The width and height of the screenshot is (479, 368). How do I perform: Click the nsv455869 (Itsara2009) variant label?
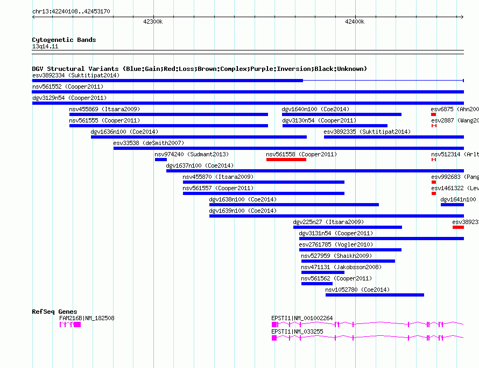(x=104, y=109)
